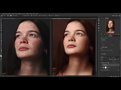The image size is (121, 90).
Task: Toggle visibility of the group layer
Action: (101, 67)
